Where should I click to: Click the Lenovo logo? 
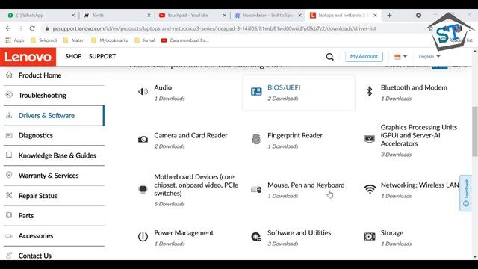click(28, 57)
